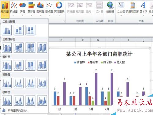Select 3D stacked column chart

(19, 48)
